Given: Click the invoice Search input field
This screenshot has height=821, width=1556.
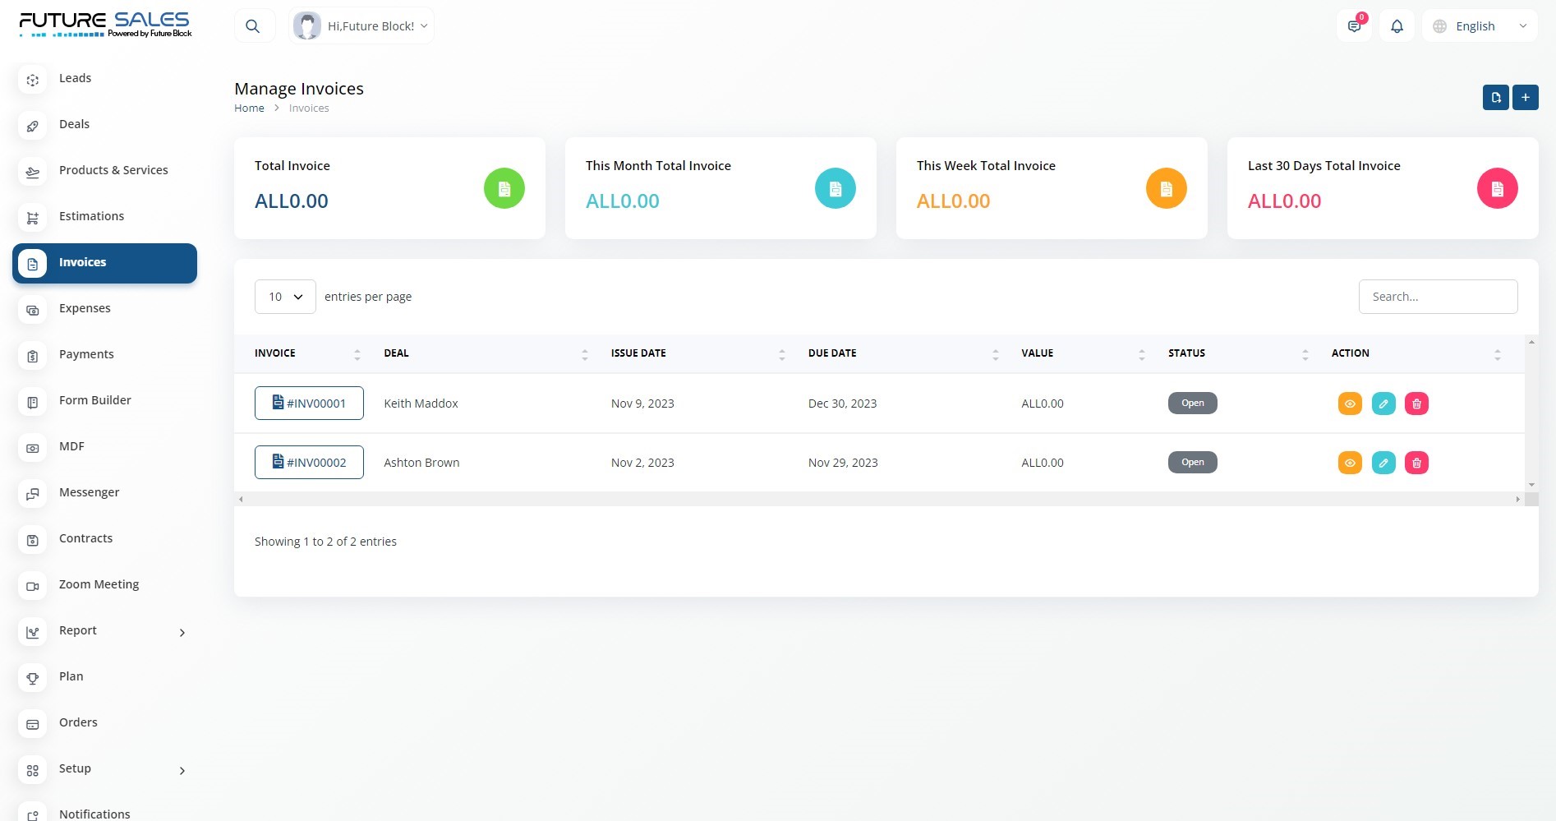Looking at the screenshot, I should click(1438, 297).
